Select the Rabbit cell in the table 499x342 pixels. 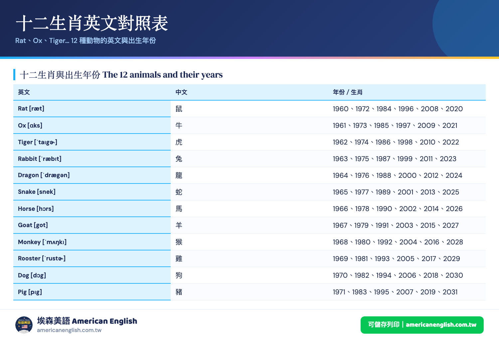coord(92,159)
